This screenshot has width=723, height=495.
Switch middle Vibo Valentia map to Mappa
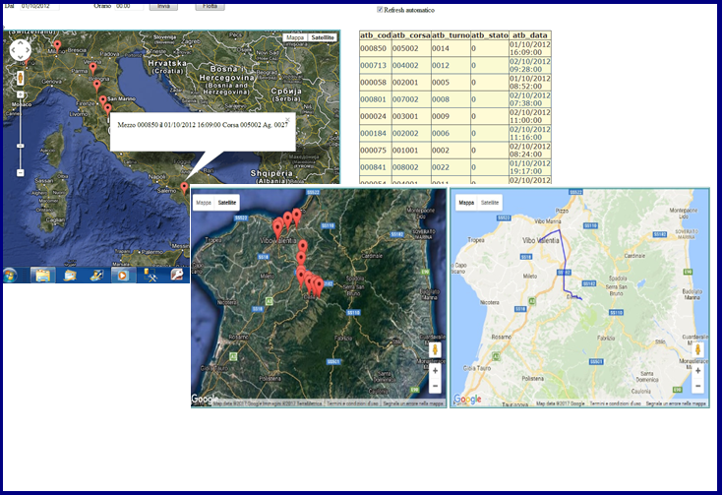[x=204, y=203]
